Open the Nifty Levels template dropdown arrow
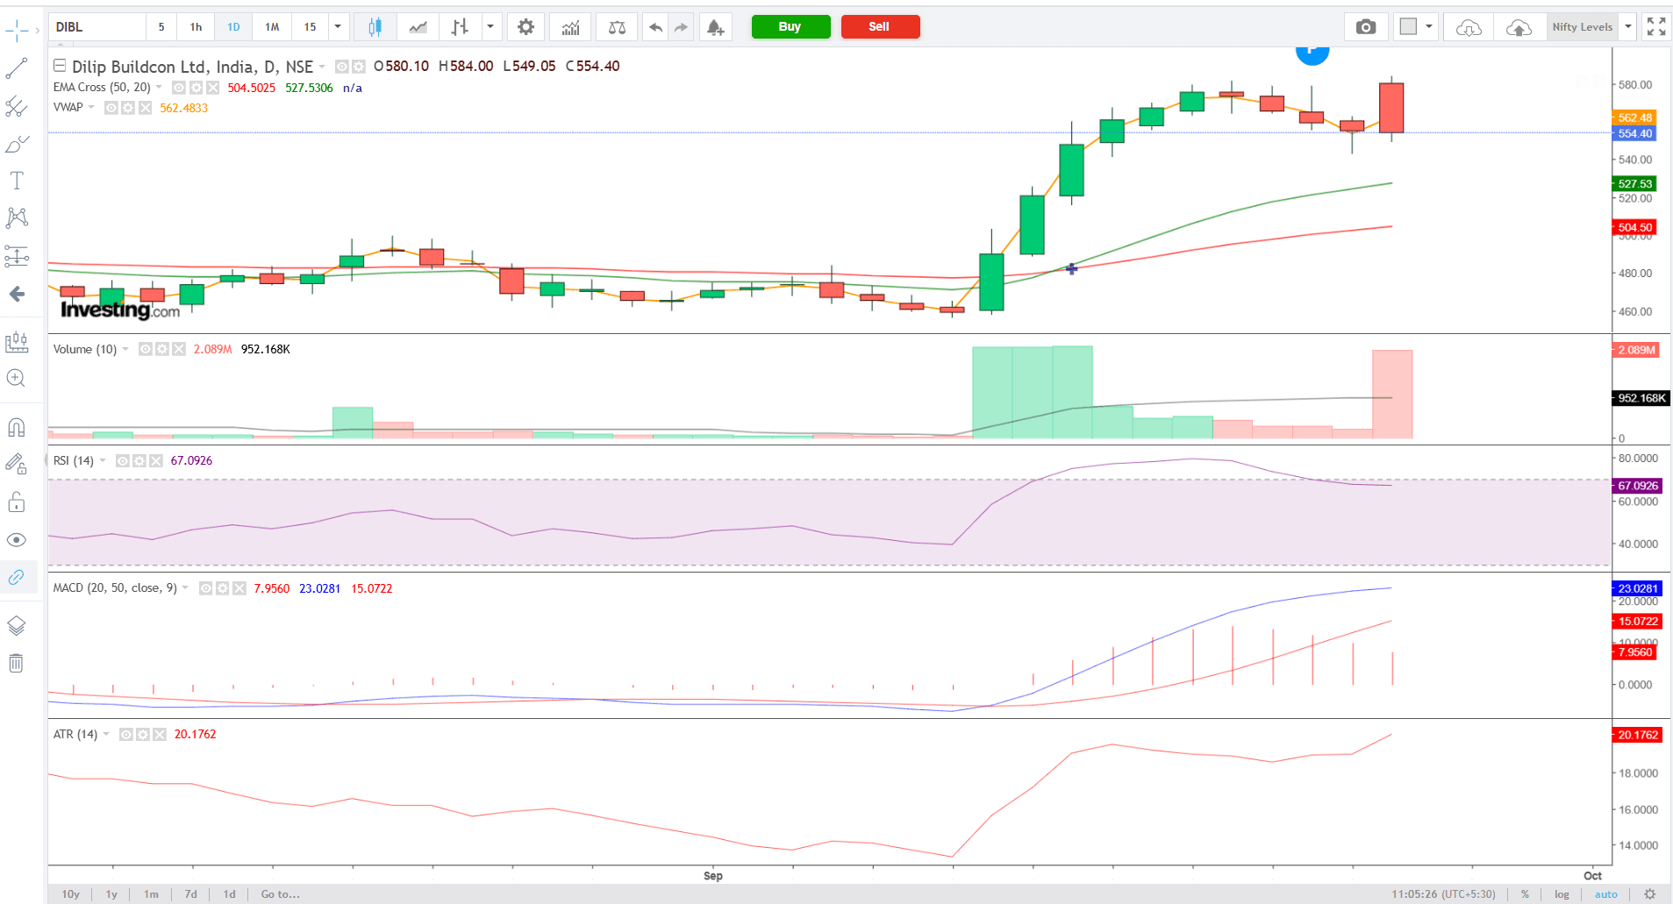 pos(1628,27)
